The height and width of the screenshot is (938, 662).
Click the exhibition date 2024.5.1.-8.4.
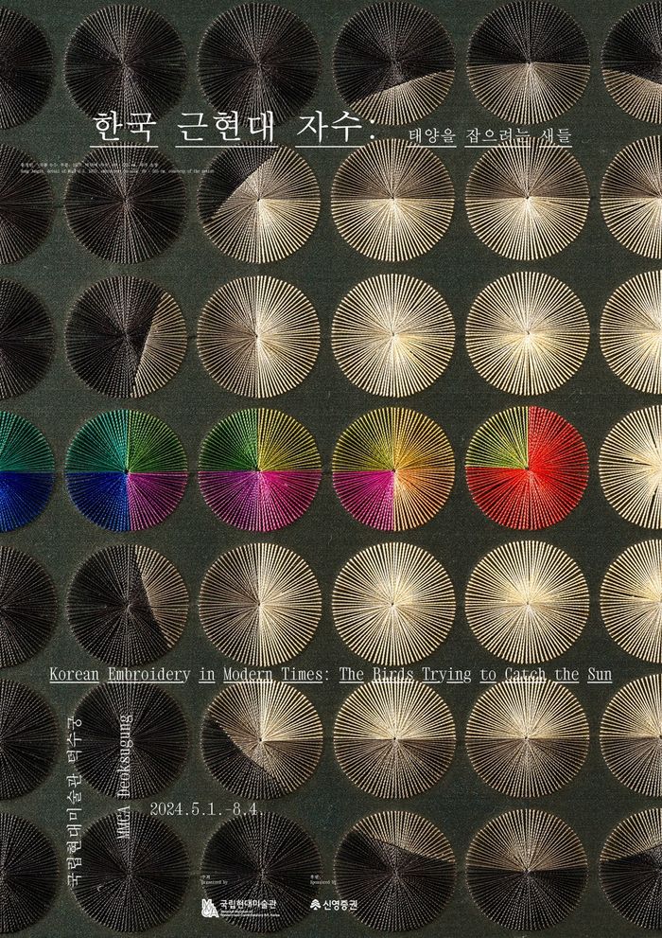pos(218,811)
